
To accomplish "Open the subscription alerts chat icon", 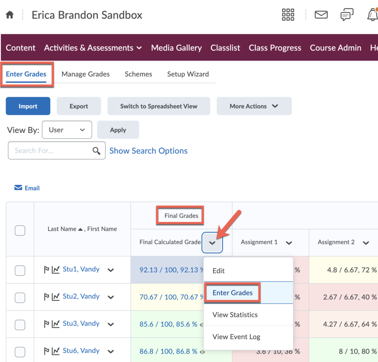I will (346, 15).
